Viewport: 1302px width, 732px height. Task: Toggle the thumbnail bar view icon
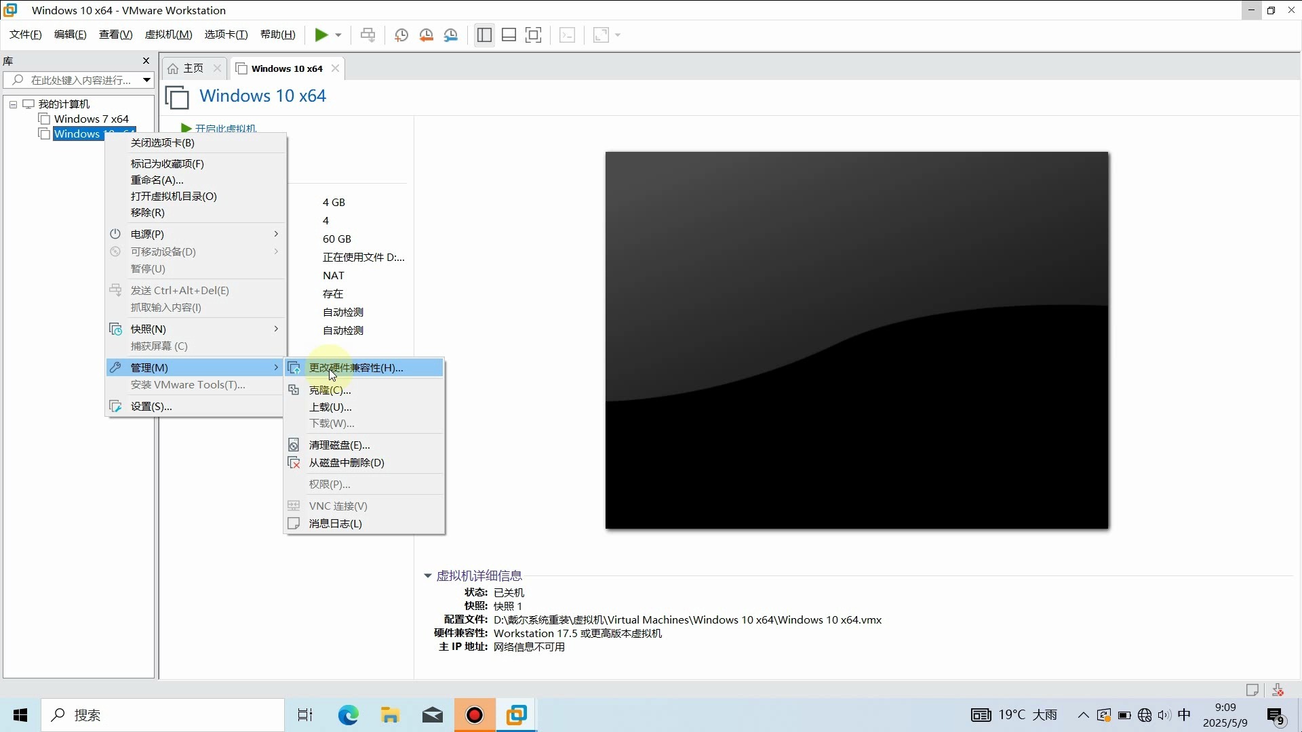click(509, 35)
